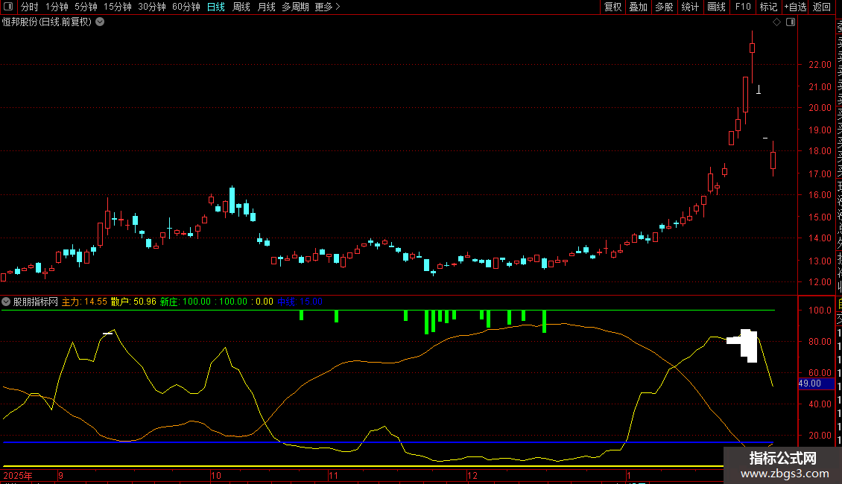Viewport: 842px width, 484px height.
Task: Open F10 company info
Action: point(743,7)
